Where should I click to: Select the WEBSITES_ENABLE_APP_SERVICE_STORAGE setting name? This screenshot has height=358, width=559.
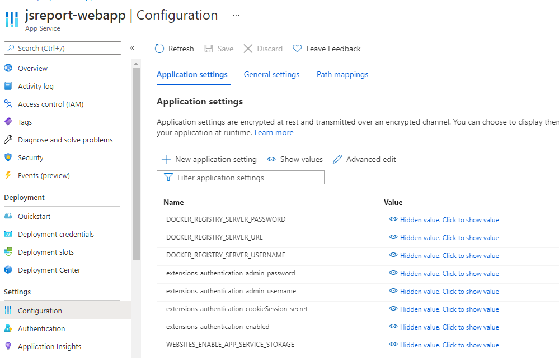(x=231, y=344)
